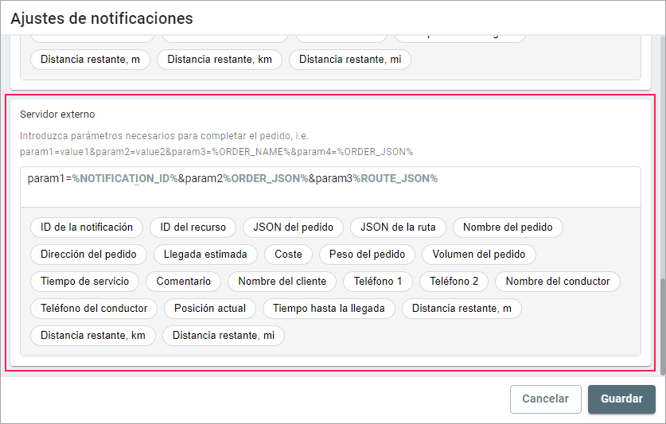
Task: Click the dialog's vertical scrollbar thumb
Action: (661, 326)
